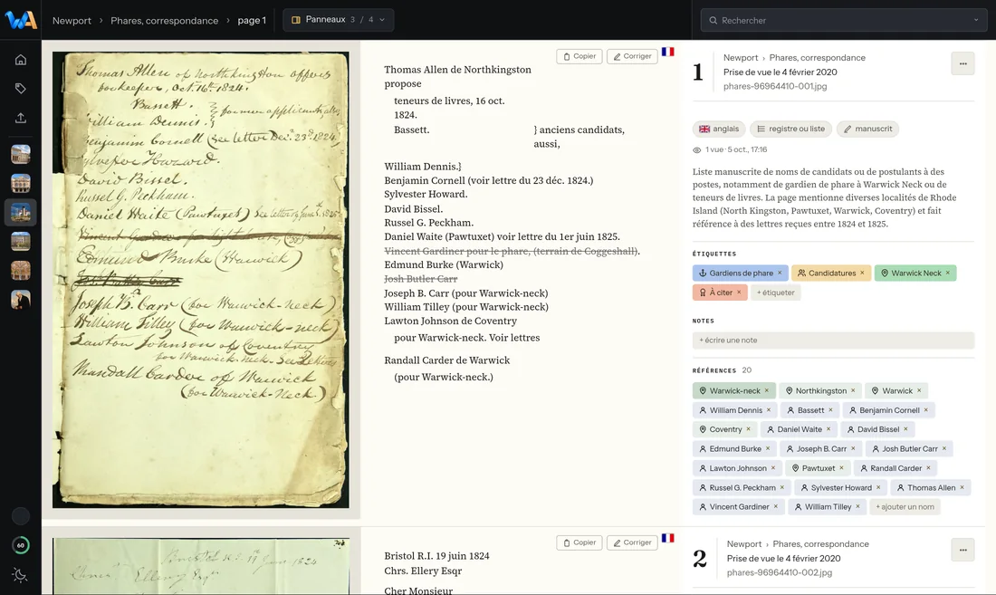Click the upload icon in sidebar

tap(20, 118)
